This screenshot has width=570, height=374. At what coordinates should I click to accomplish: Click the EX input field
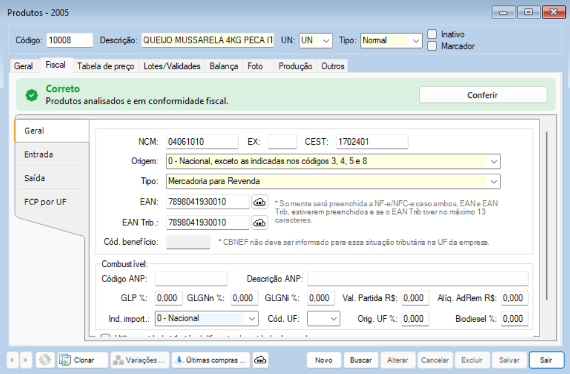[282, 142]
